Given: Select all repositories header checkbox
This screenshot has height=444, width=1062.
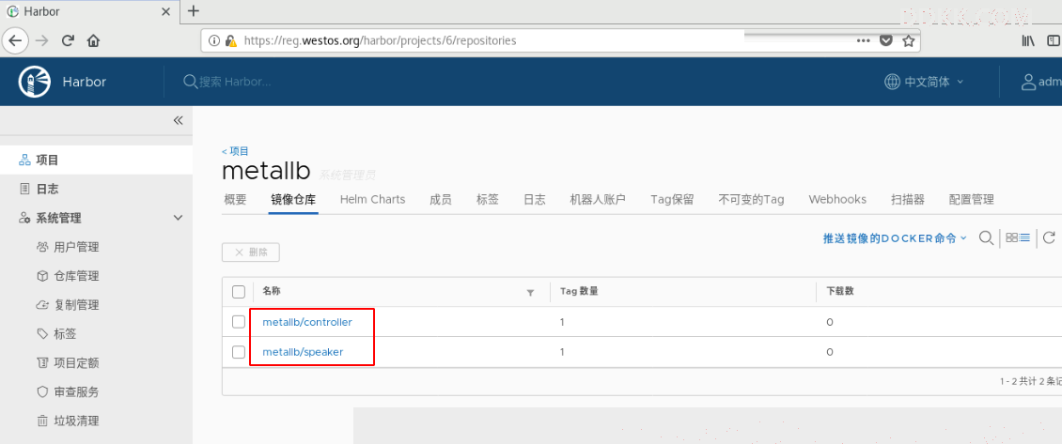Looking at the screenshot, I should 239,292.
